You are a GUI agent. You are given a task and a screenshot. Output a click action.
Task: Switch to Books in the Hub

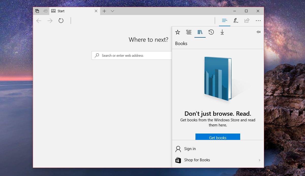pyautogui.click(x=200, y=32)
